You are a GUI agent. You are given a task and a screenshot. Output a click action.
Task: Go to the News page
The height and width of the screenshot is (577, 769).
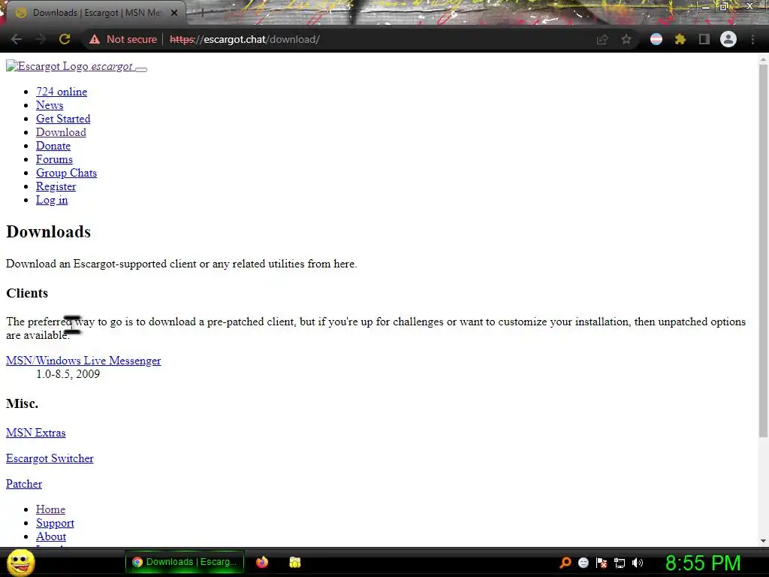coord(50,105)
